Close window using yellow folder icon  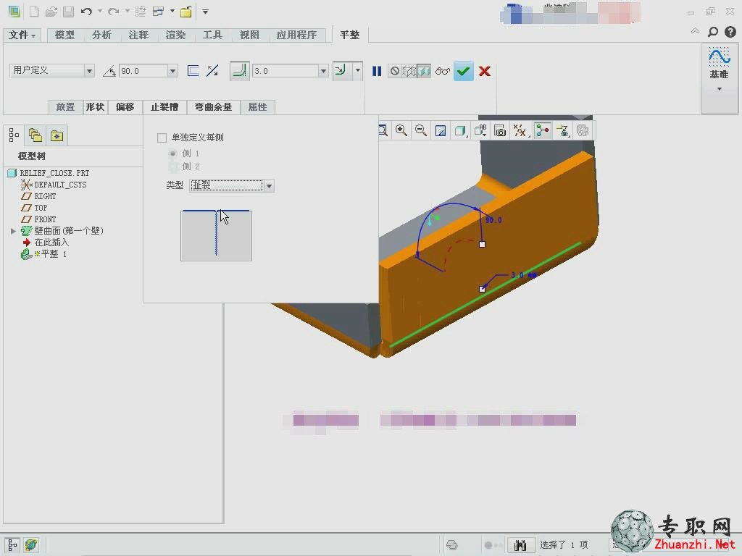coord(186,12)
